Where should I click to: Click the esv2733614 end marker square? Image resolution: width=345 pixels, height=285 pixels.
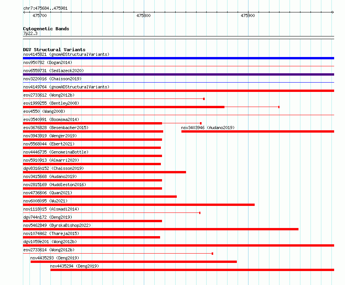(x=212, y=254)
